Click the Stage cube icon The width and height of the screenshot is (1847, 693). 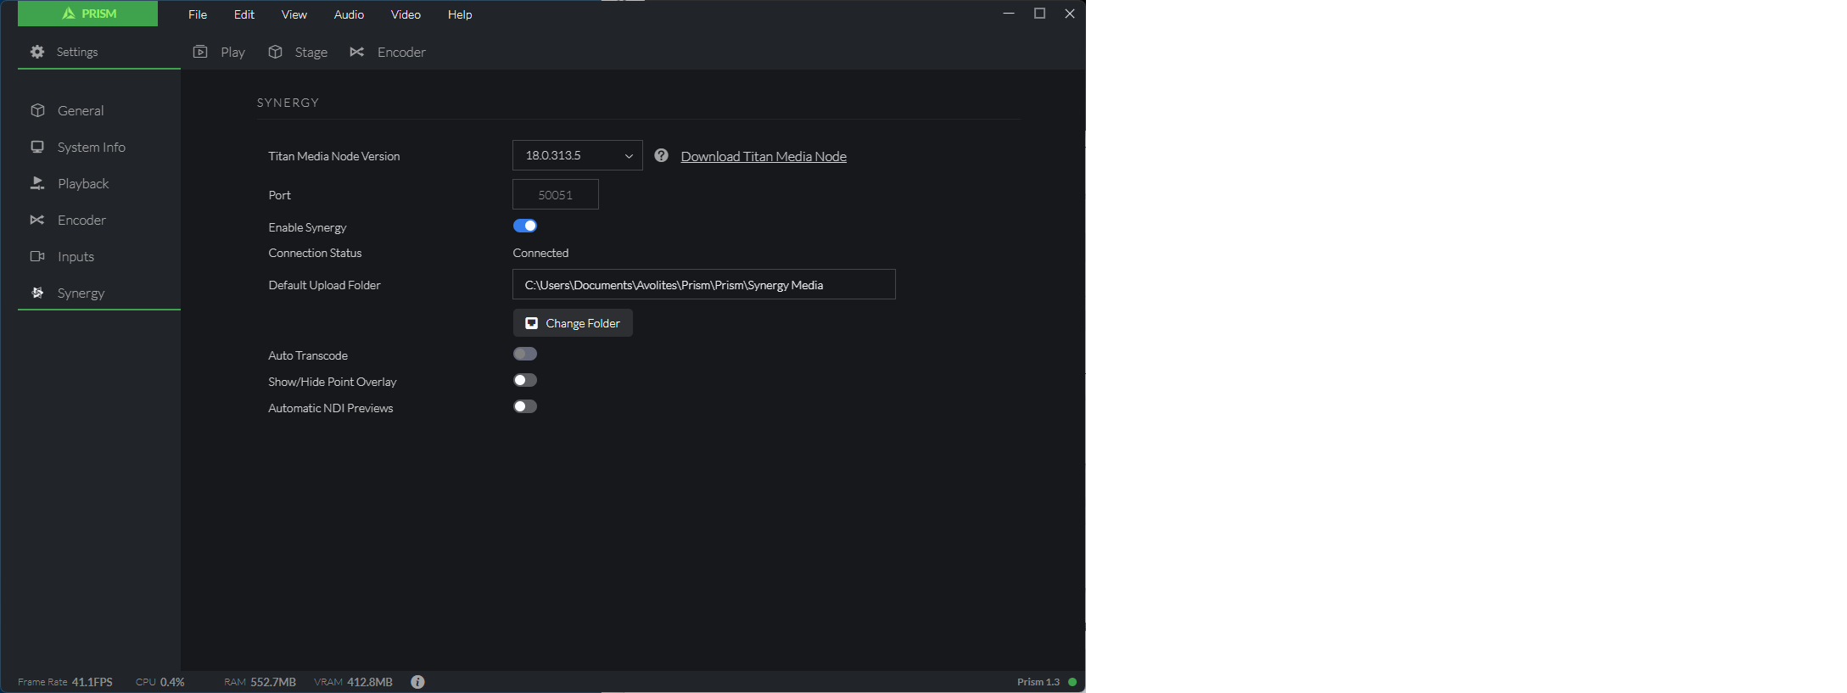275,52
